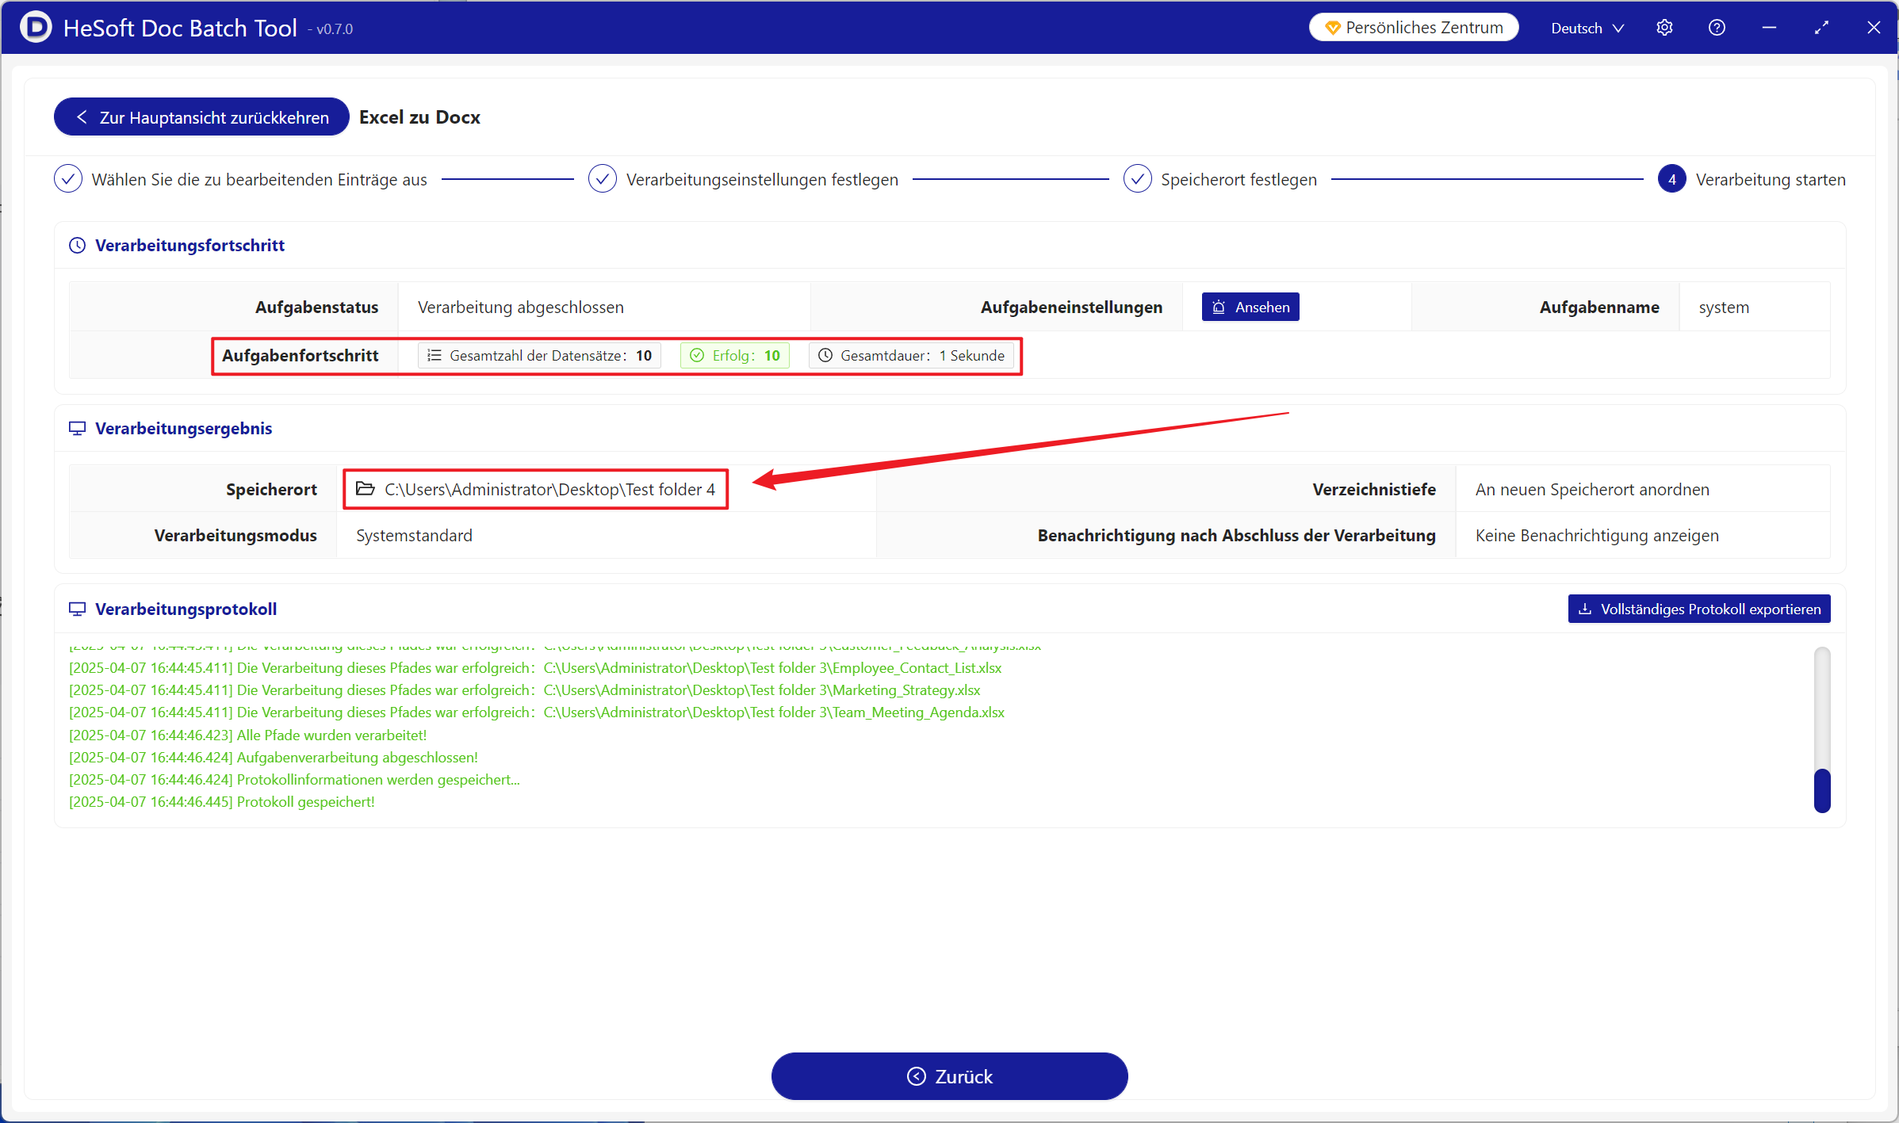Screen dimensions: 1899x1123
Task: Click the Verarbeitungsfortschritt section heading
Action: point(190,246)
